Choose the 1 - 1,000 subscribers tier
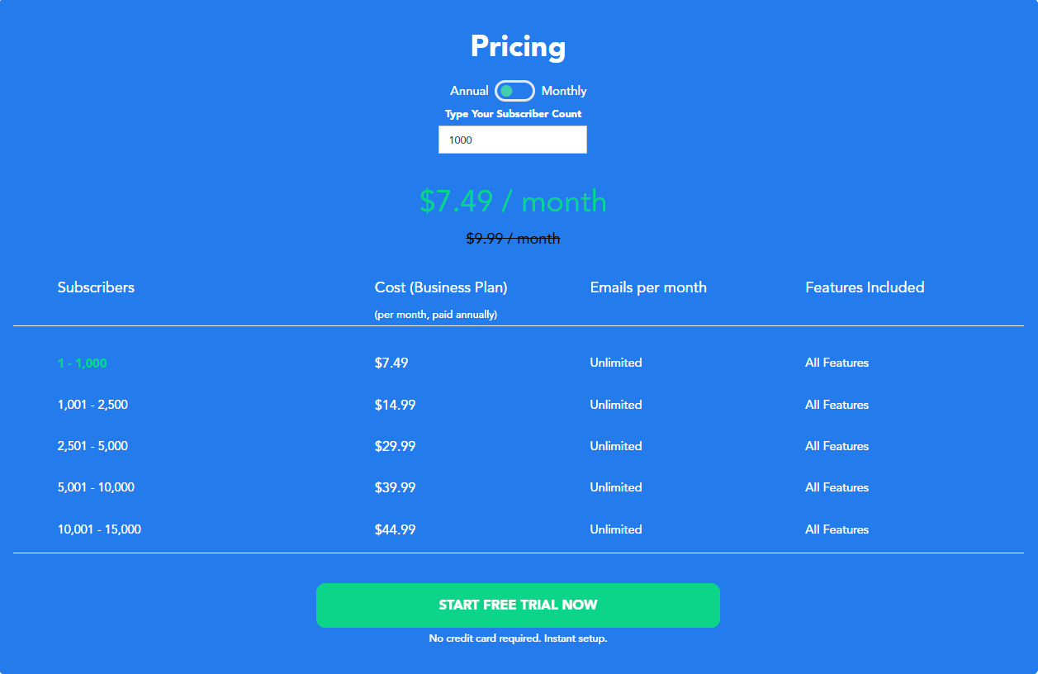The width and height of the screenshot is (1038, 674). coord(83,363)
